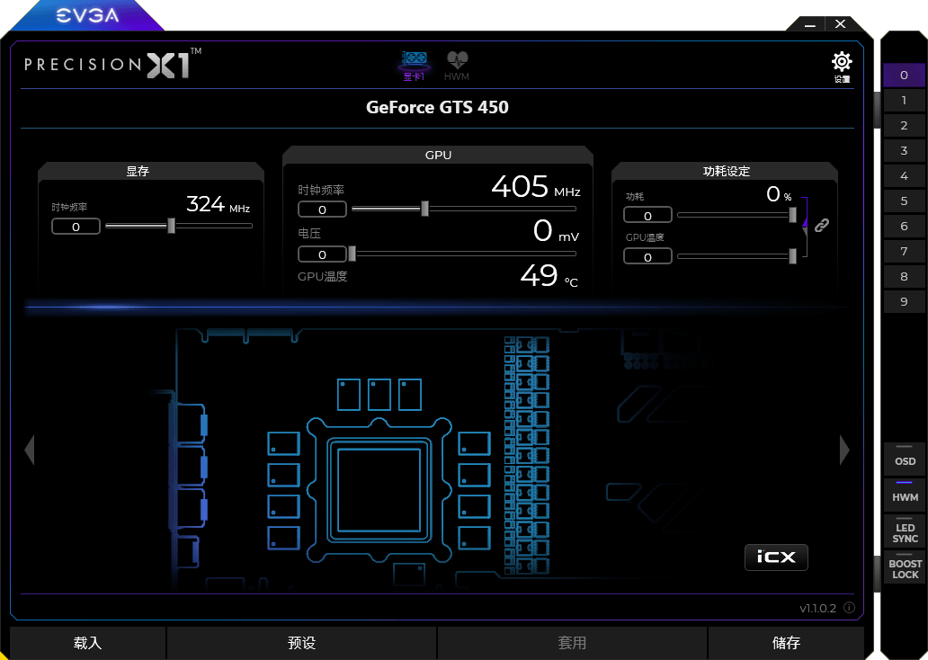Select profile slot 1
Screen dimensions: 928x660
pos(904,100)
